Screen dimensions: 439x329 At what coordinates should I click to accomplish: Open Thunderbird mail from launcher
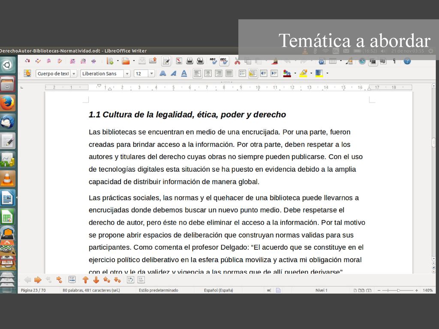[x=8, y=122]
